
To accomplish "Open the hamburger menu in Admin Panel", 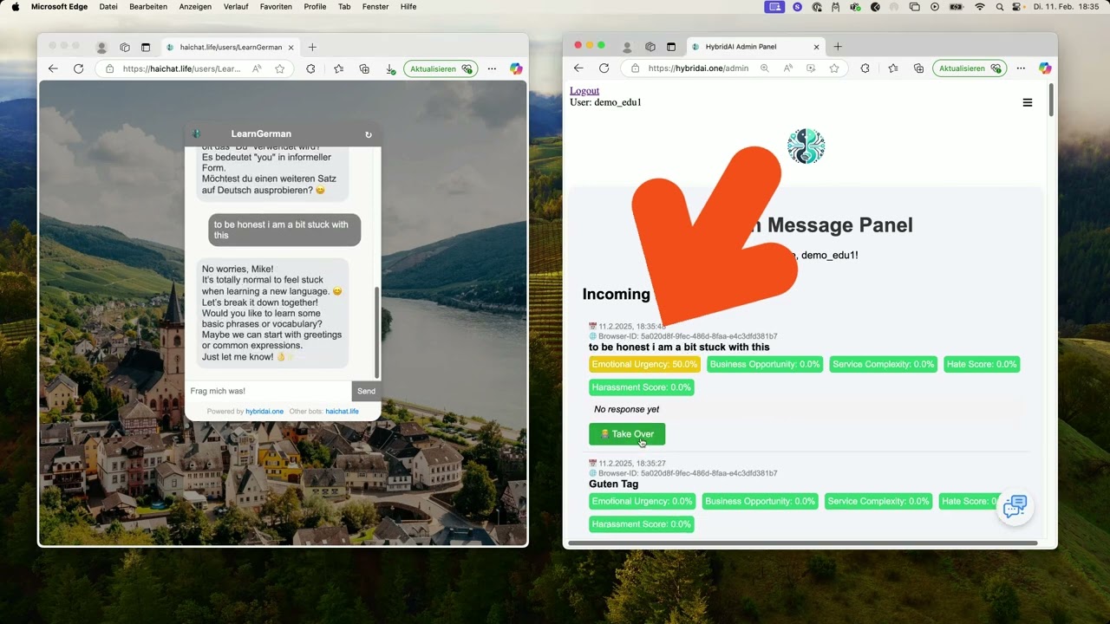I will 1028,102.
